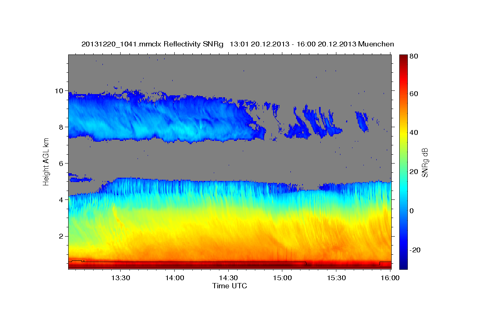The width and height of the screenshot is (484, 323).
Task: Click the 15:30 time tick label
Action: (336, 278)
